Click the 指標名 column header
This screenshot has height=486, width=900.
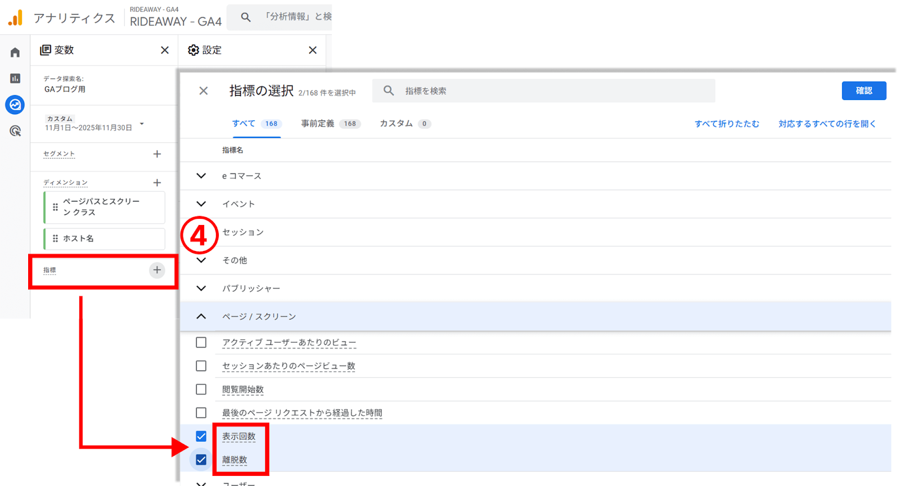coord(232,150)
